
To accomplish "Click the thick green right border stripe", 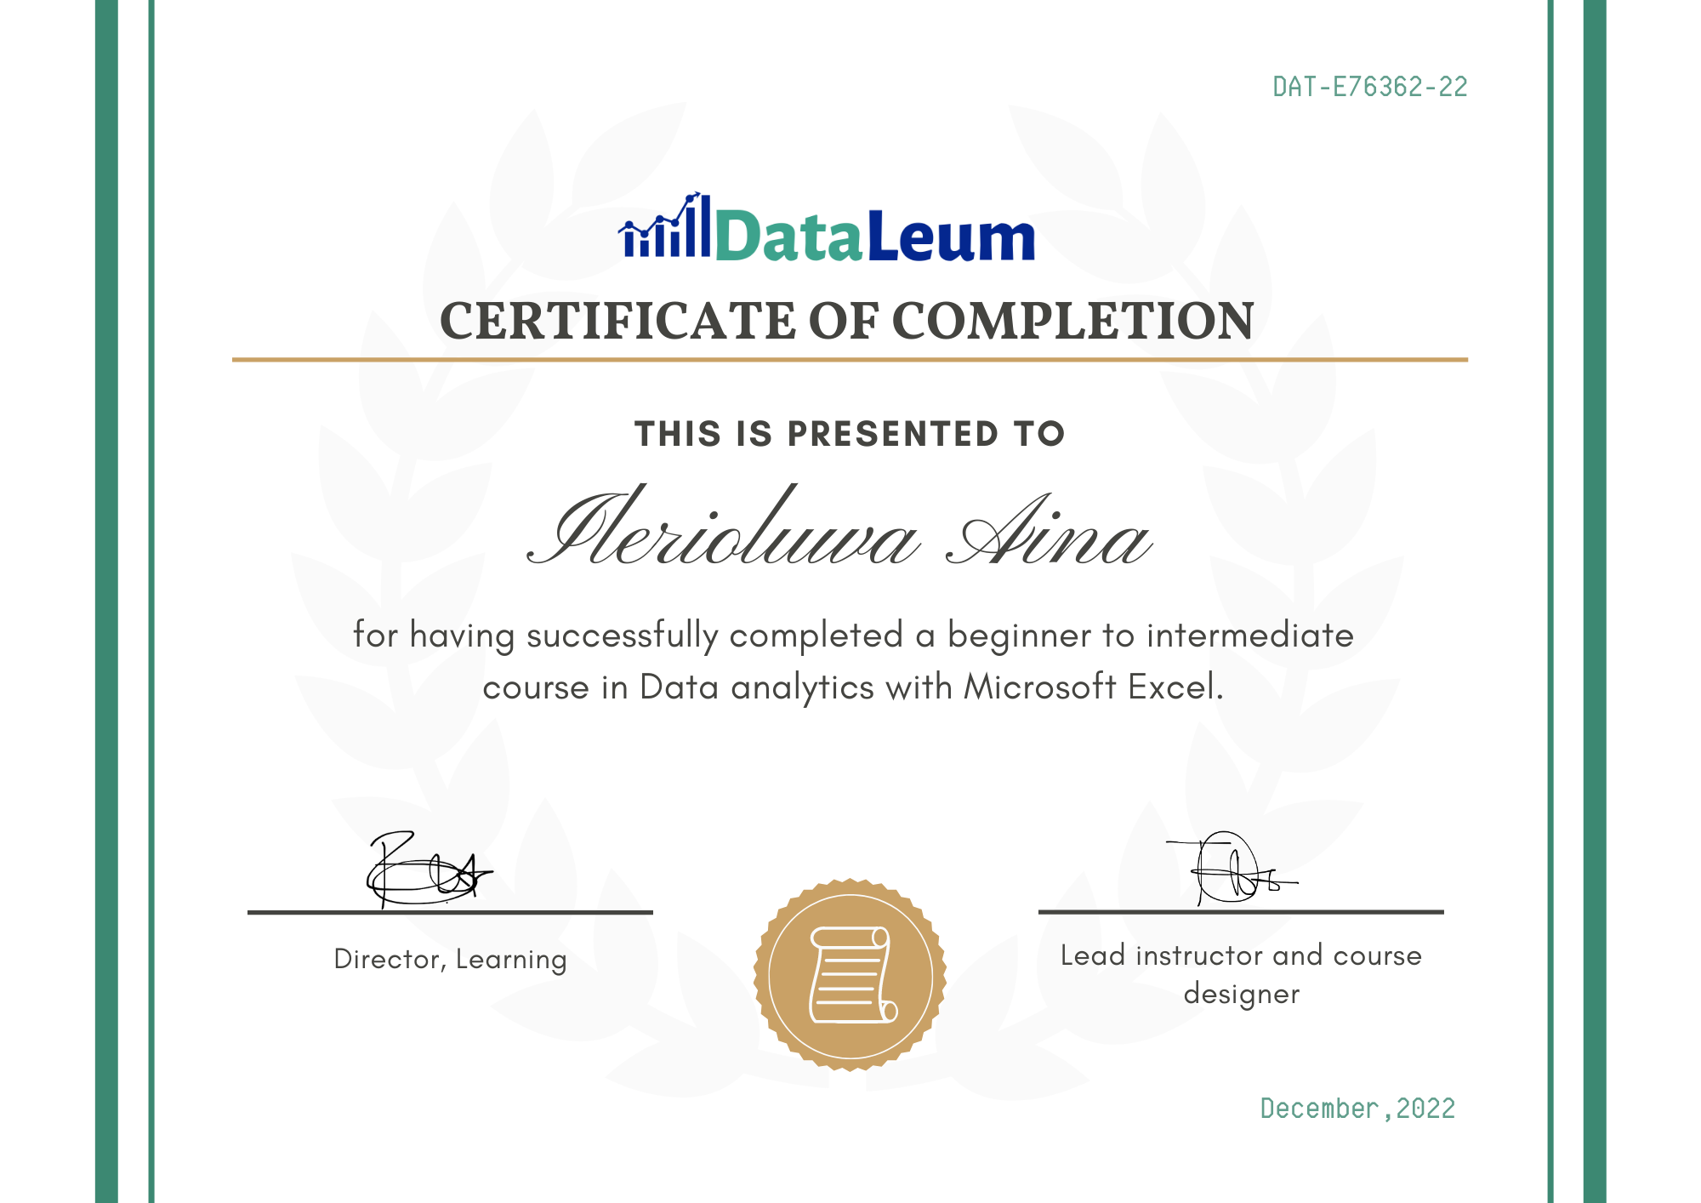I will pyautogui.click(x=1595, y=601).
